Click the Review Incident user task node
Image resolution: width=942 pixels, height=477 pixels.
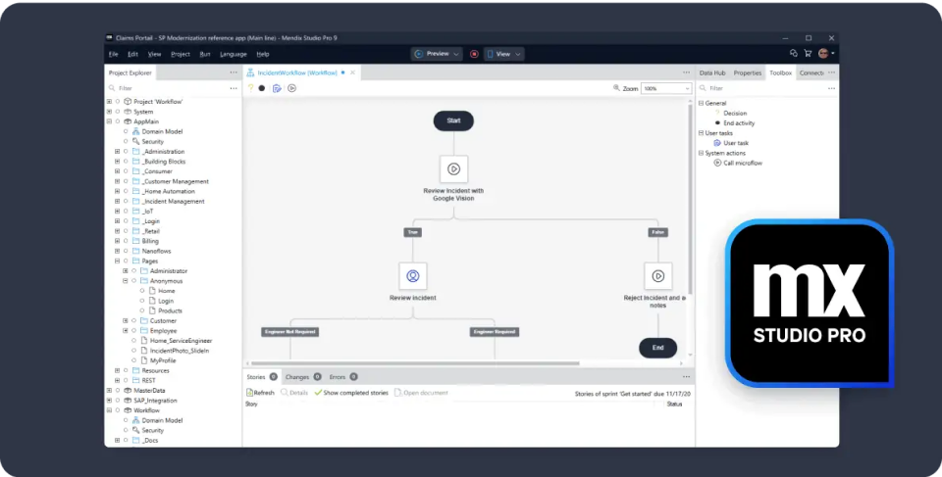(413, 276)
